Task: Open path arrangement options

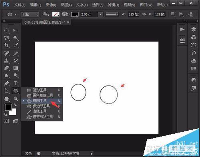Action: tap(191, 14)
